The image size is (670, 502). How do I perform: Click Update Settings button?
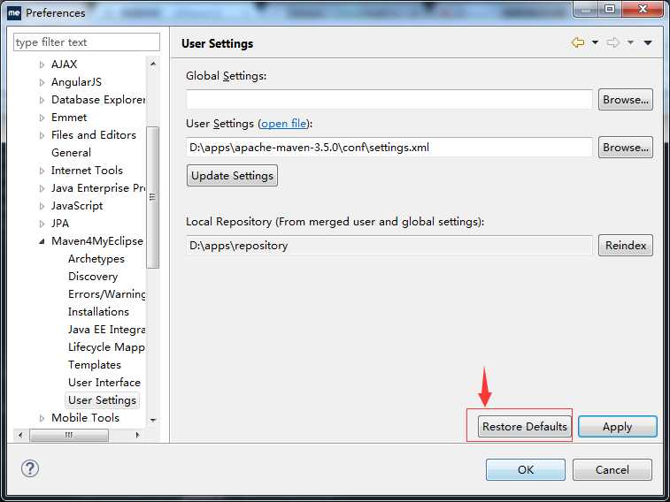coord(232,176)
